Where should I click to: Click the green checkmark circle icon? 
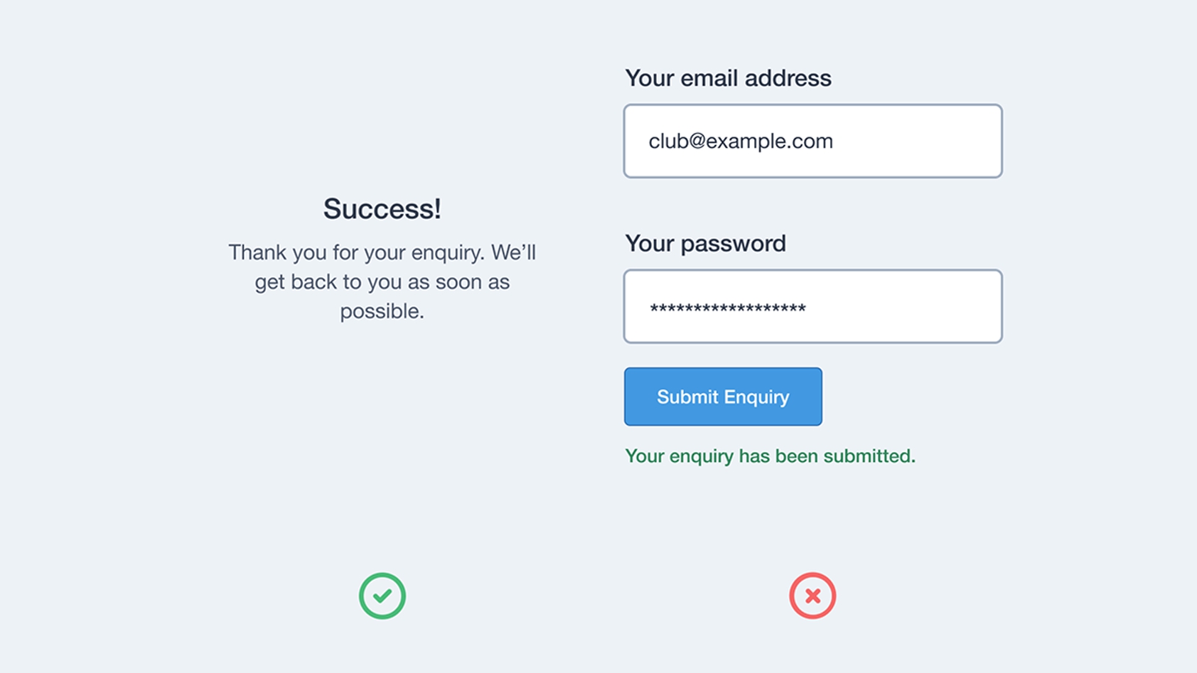click(382, 596)
